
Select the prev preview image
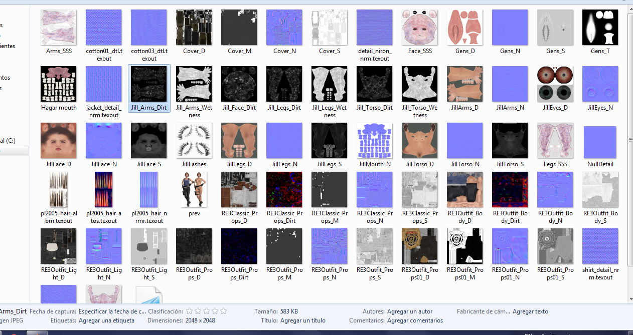click(x=194, y=190)
